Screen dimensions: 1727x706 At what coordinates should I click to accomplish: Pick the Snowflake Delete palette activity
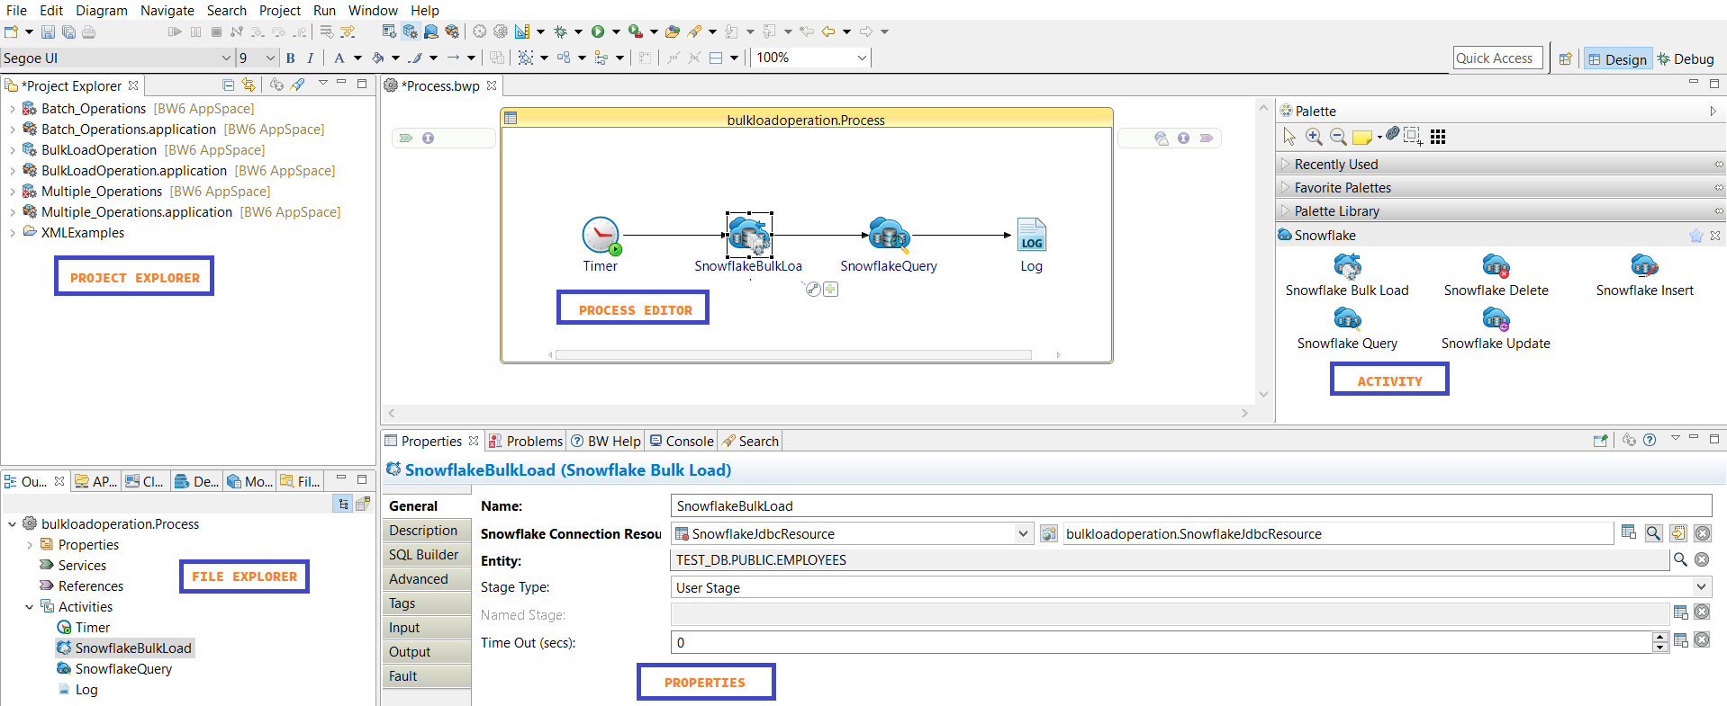click(1496, 267)
